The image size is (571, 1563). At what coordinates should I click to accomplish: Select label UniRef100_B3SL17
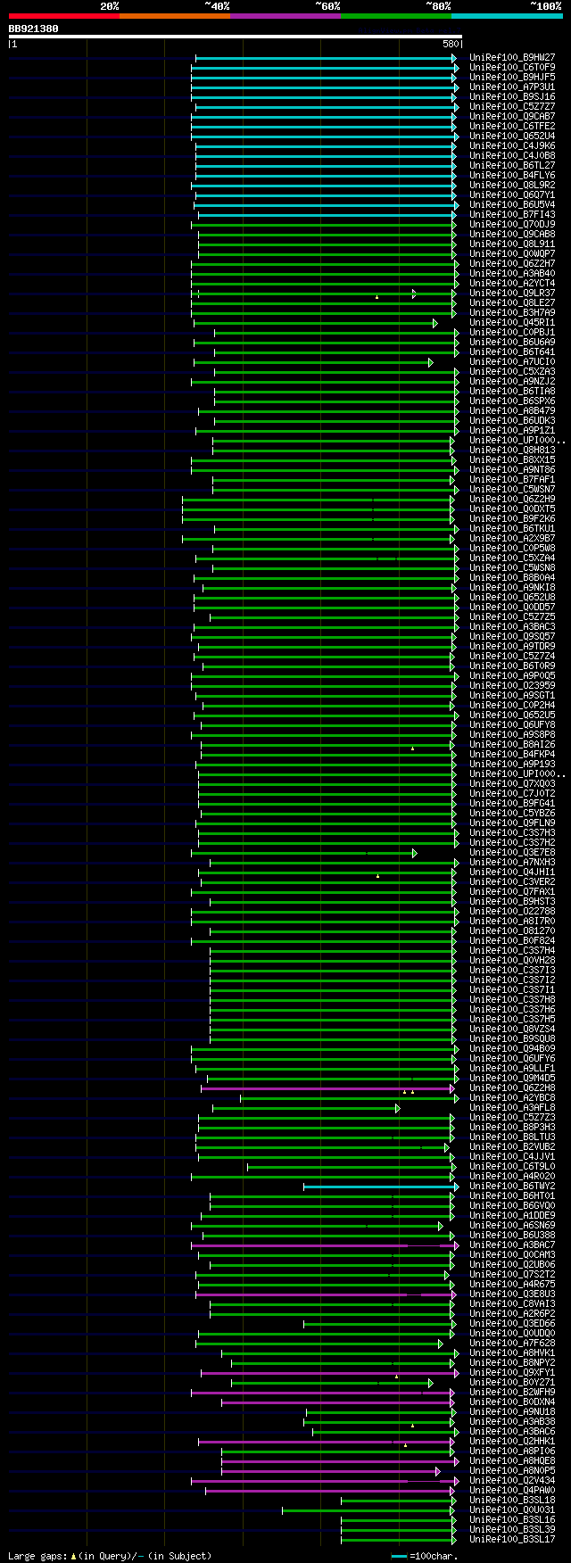click(x=512, y=1540)
